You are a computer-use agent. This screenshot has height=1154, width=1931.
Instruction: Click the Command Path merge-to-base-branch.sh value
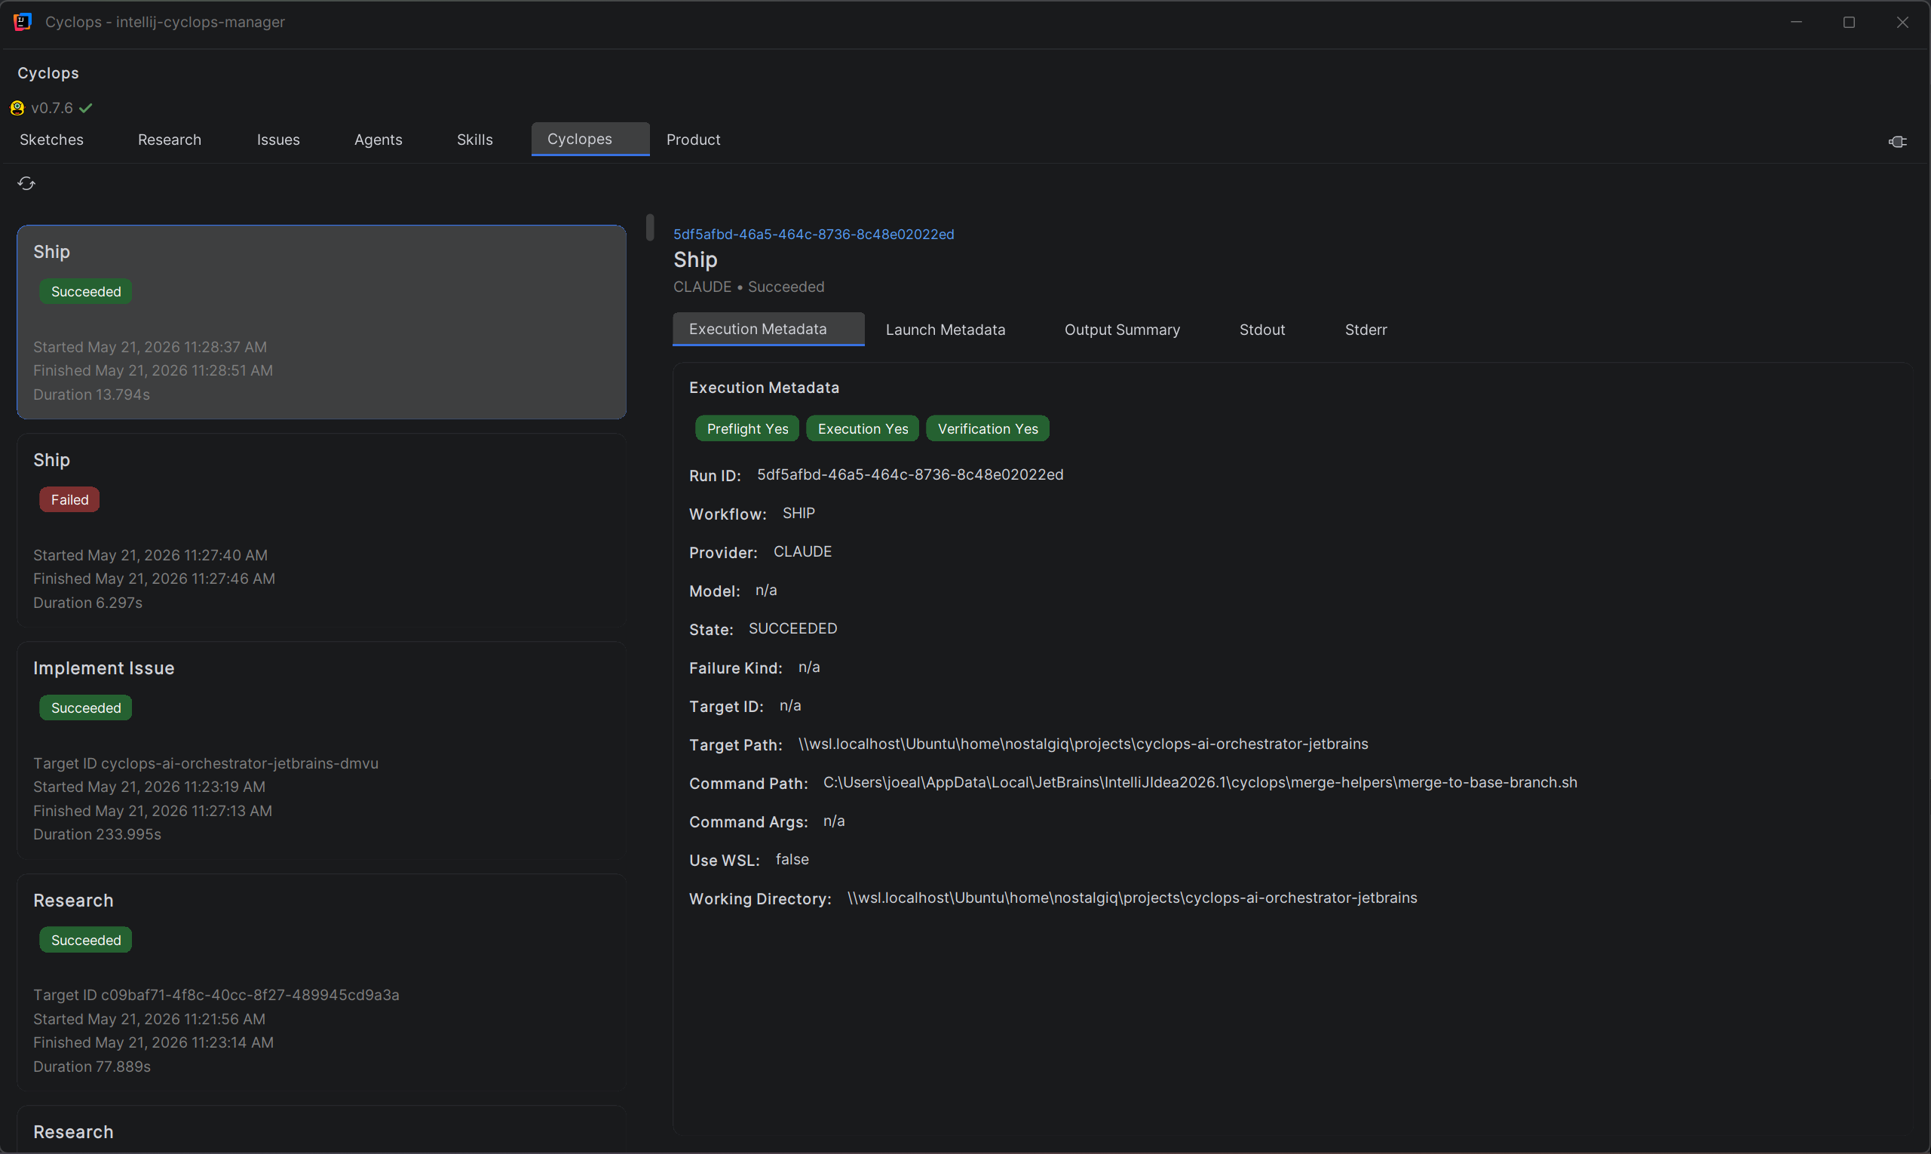click(1200, 782)
